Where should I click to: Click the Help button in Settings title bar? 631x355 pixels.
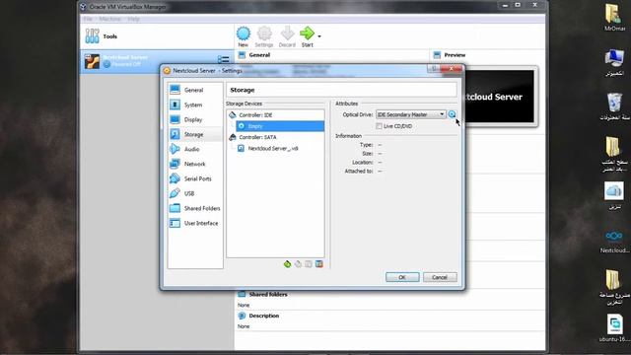[434, 69]
